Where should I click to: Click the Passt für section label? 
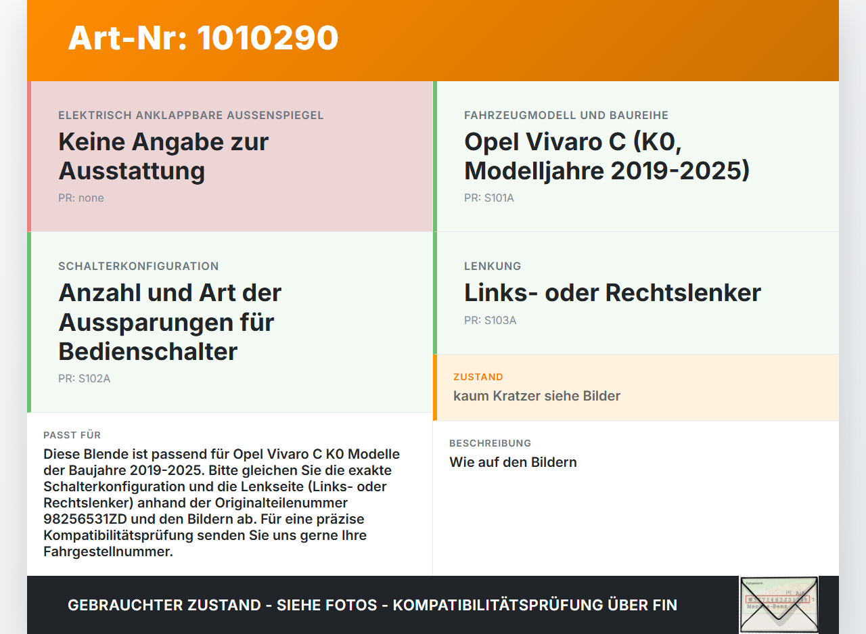click(x=72, y=435)
